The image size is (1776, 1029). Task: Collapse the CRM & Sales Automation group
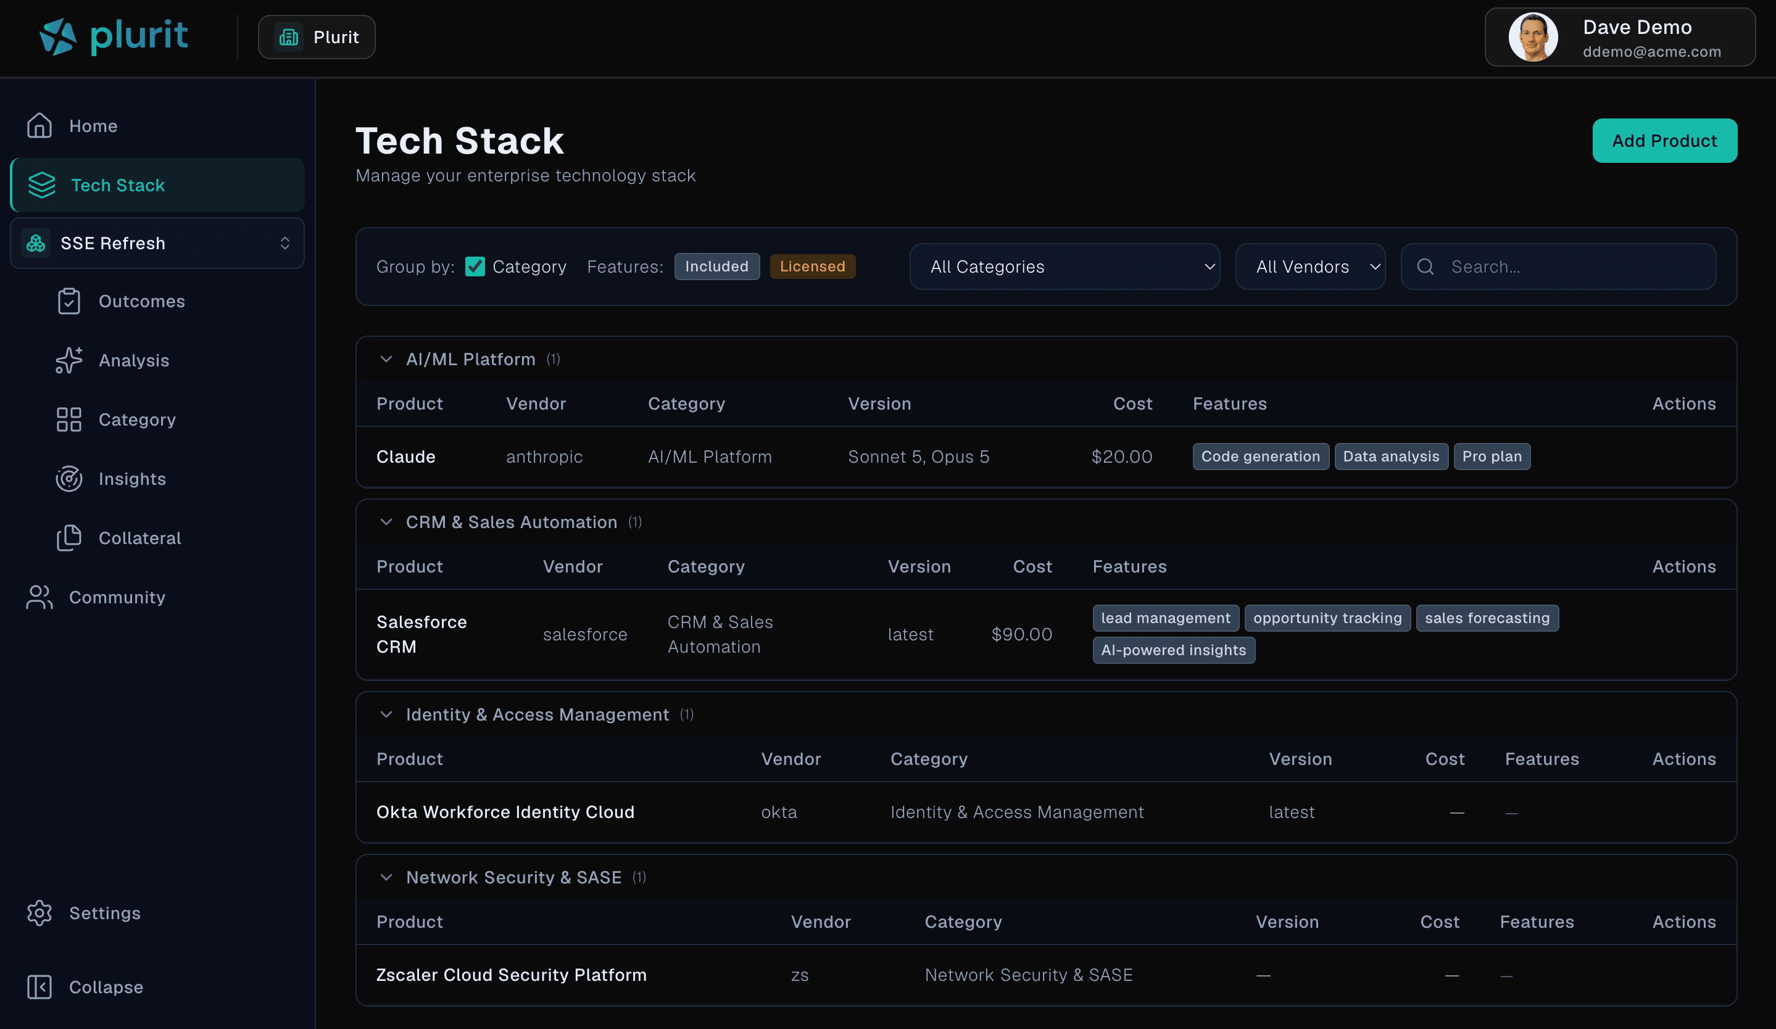386,523
